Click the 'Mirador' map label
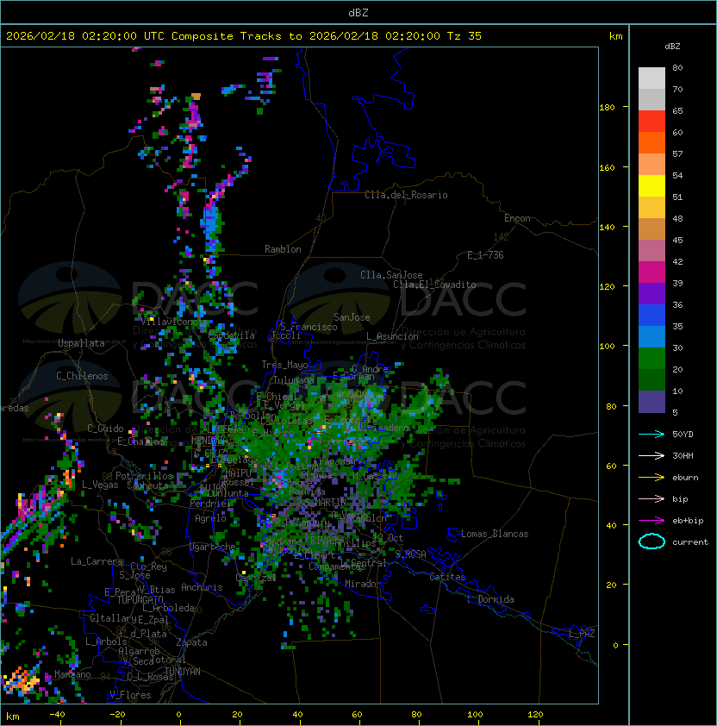This screenshot has height=726, width=717. [363, 584]
